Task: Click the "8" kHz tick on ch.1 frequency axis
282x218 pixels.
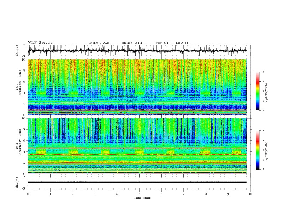Action: click(x=25, y=71)
